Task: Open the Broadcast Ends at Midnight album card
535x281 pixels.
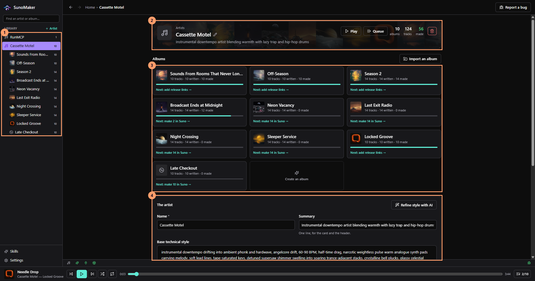Action: (x=200, y=112)
